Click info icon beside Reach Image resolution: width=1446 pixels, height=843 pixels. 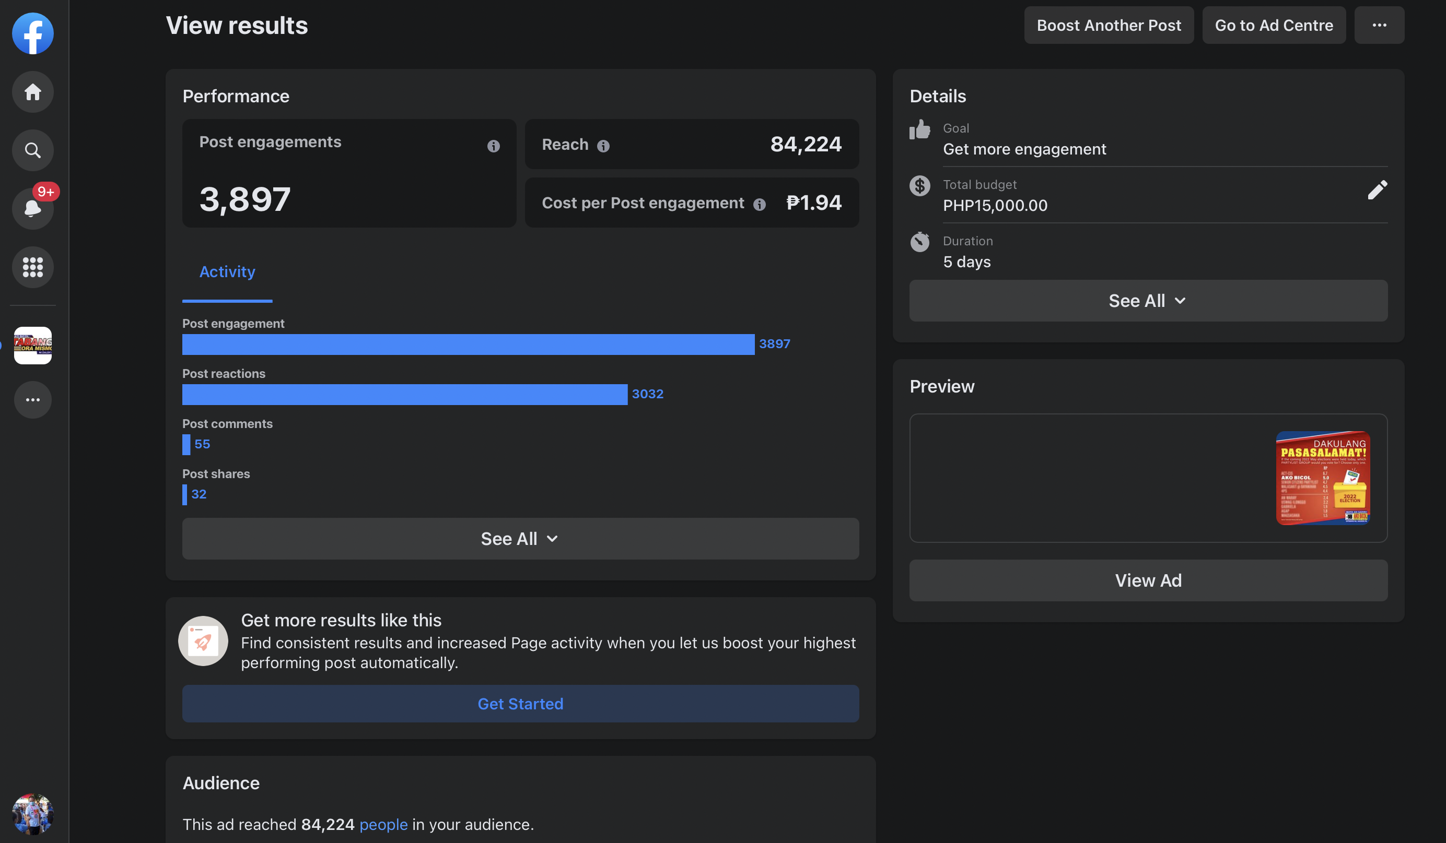[x=603, y=146]
